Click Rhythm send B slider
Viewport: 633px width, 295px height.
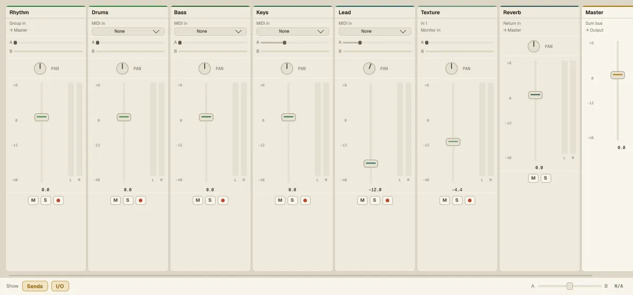(48, 51)
